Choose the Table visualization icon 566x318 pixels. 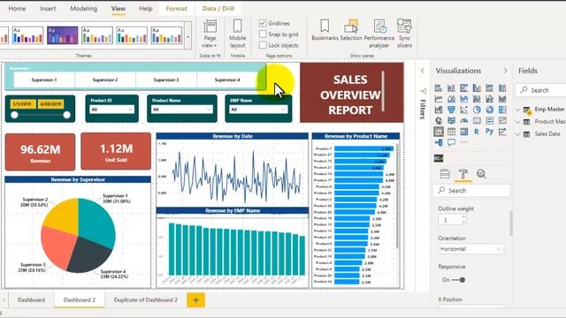coord(451,132)
